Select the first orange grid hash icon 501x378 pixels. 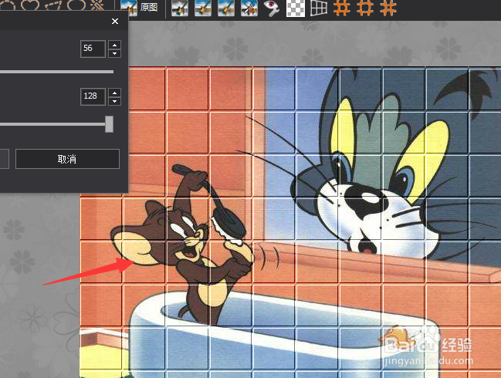click(x=342, y=8)
